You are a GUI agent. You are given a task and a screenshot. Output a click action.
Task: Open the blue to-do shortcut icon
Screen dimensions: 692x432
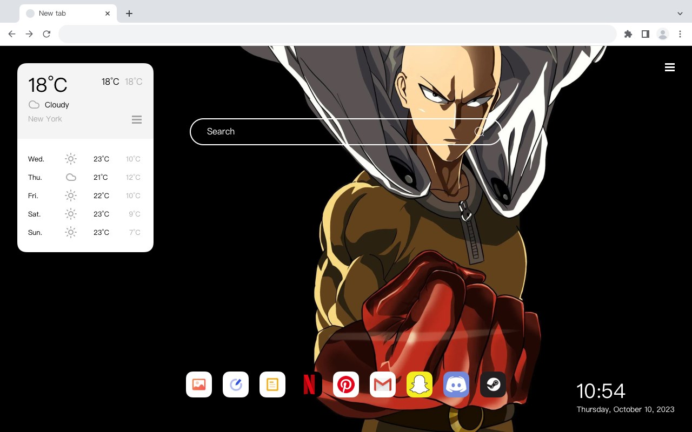coord(236,384)
